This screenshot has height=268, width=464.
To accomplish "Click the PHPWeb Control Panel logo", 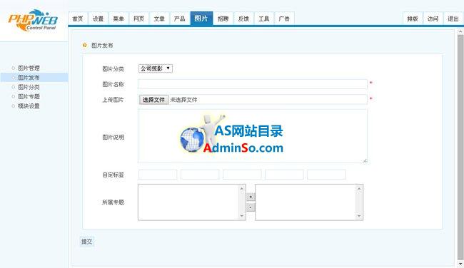I will (x=33, y=20).
